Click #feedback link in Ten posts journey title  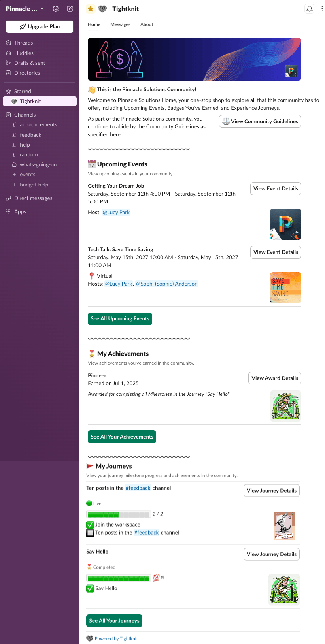138,488
